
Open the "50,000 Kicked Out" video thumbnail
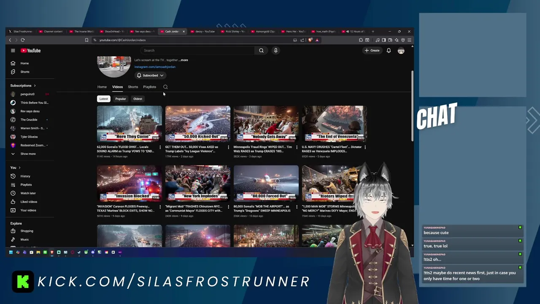coord(198,124)
